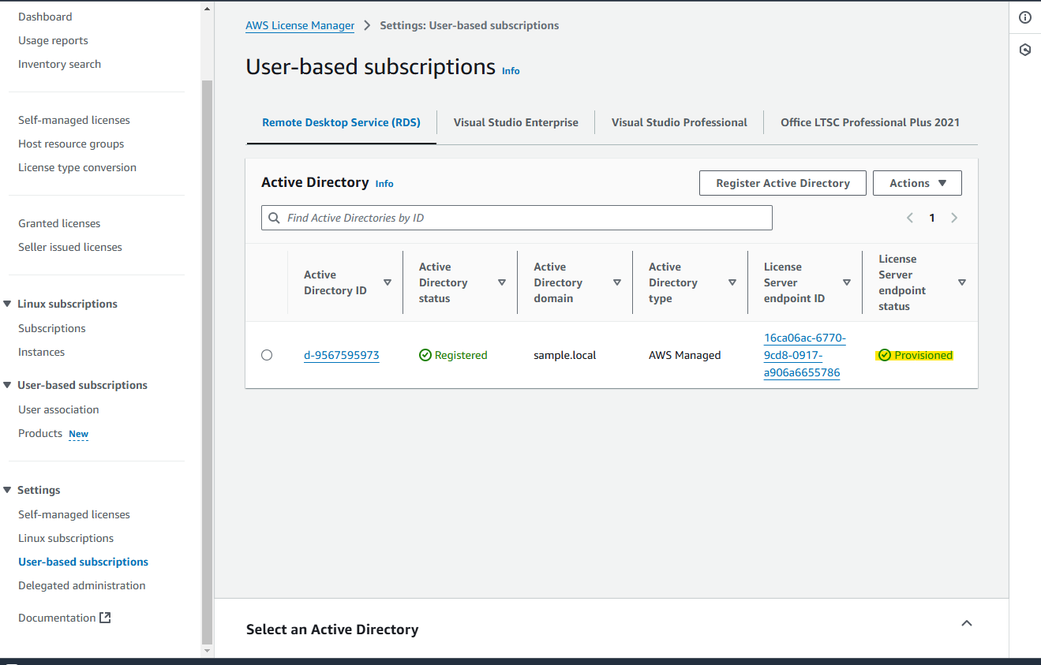Open Delegated administration in sidebar
The height and width of the screenshot is (665, 1041).
pos(82,585)
